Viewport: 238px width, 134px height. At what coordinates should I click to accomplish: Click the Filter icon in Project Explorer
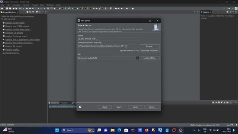pos(33,12)
